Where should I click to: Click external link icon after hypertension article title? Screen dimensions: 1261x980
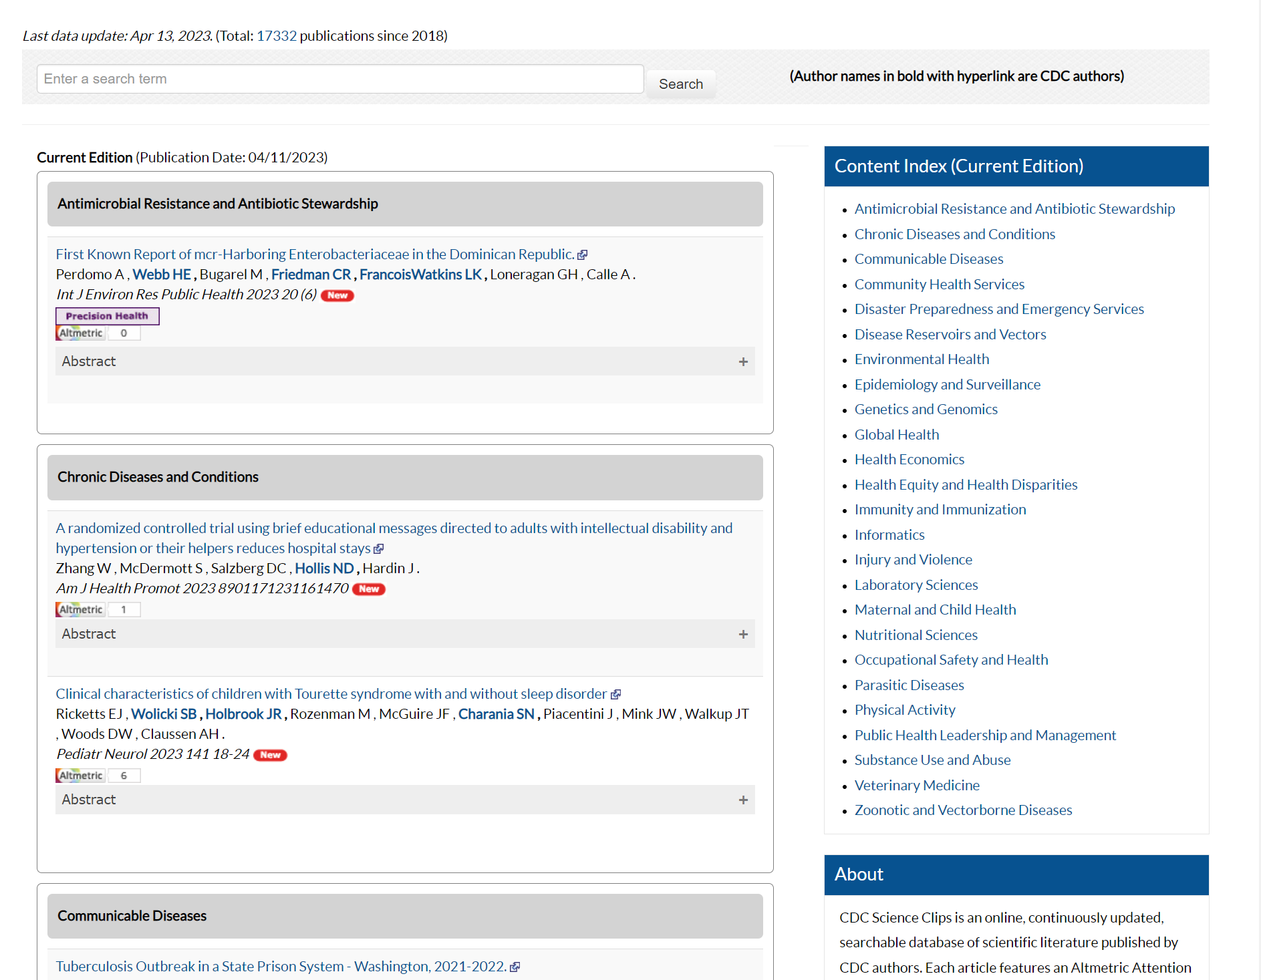pyautogui.click(x=379, y=549)
